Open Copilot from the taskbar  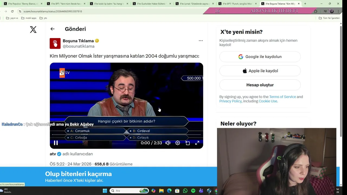[x=153, y=191]
